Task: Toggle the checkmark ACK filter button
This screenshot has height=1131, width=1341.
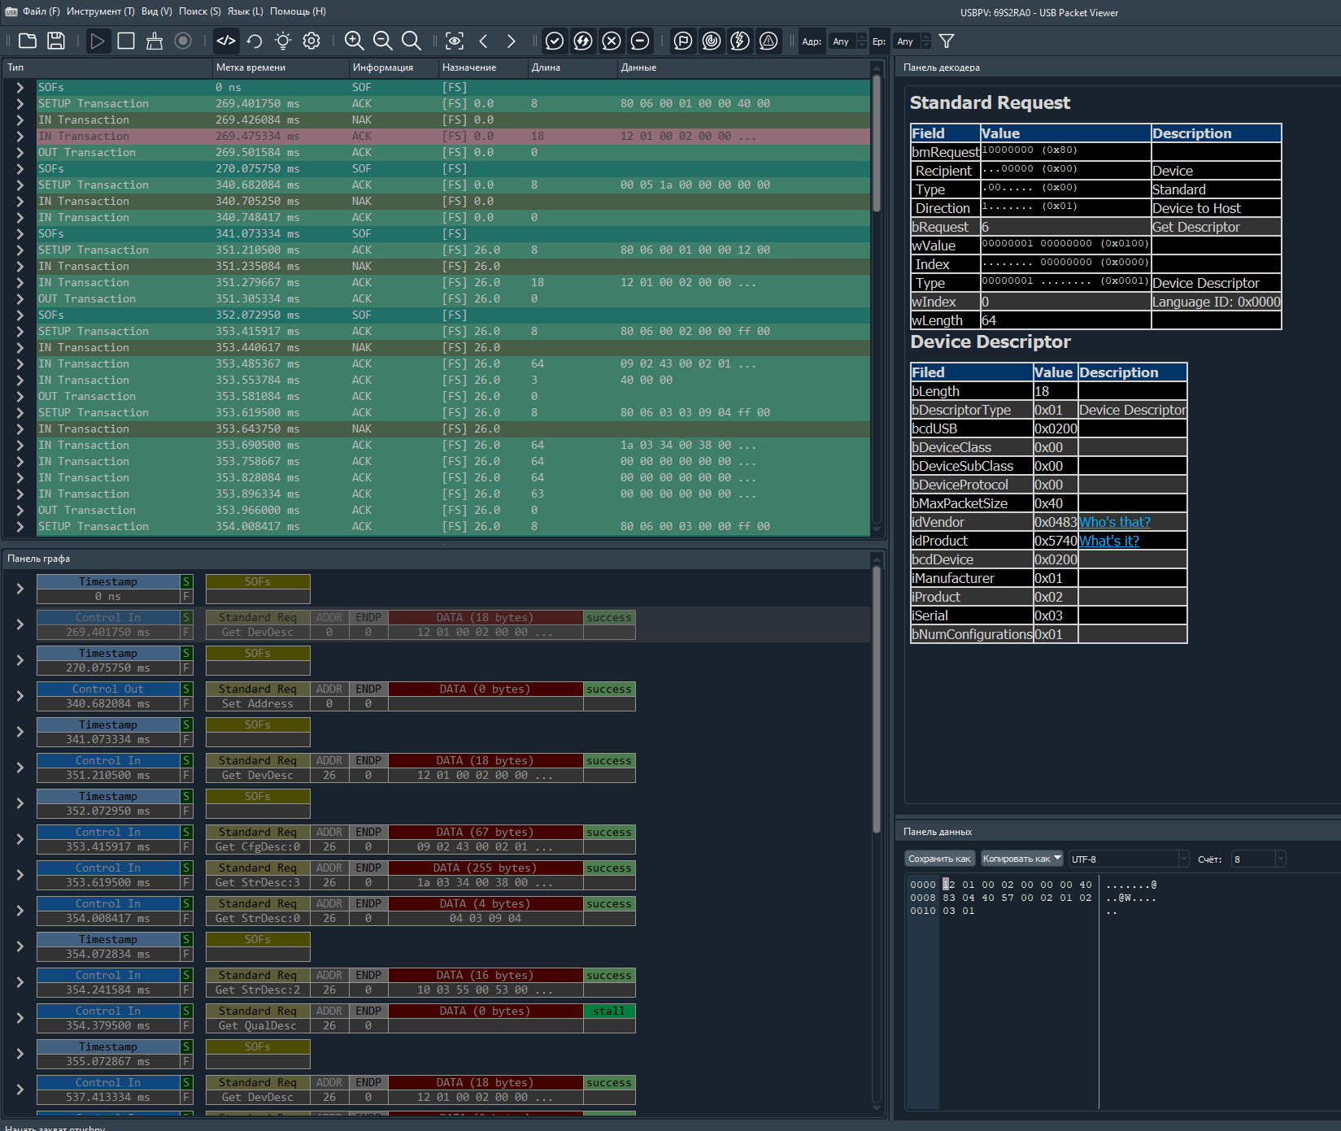Action: point(555,41)
